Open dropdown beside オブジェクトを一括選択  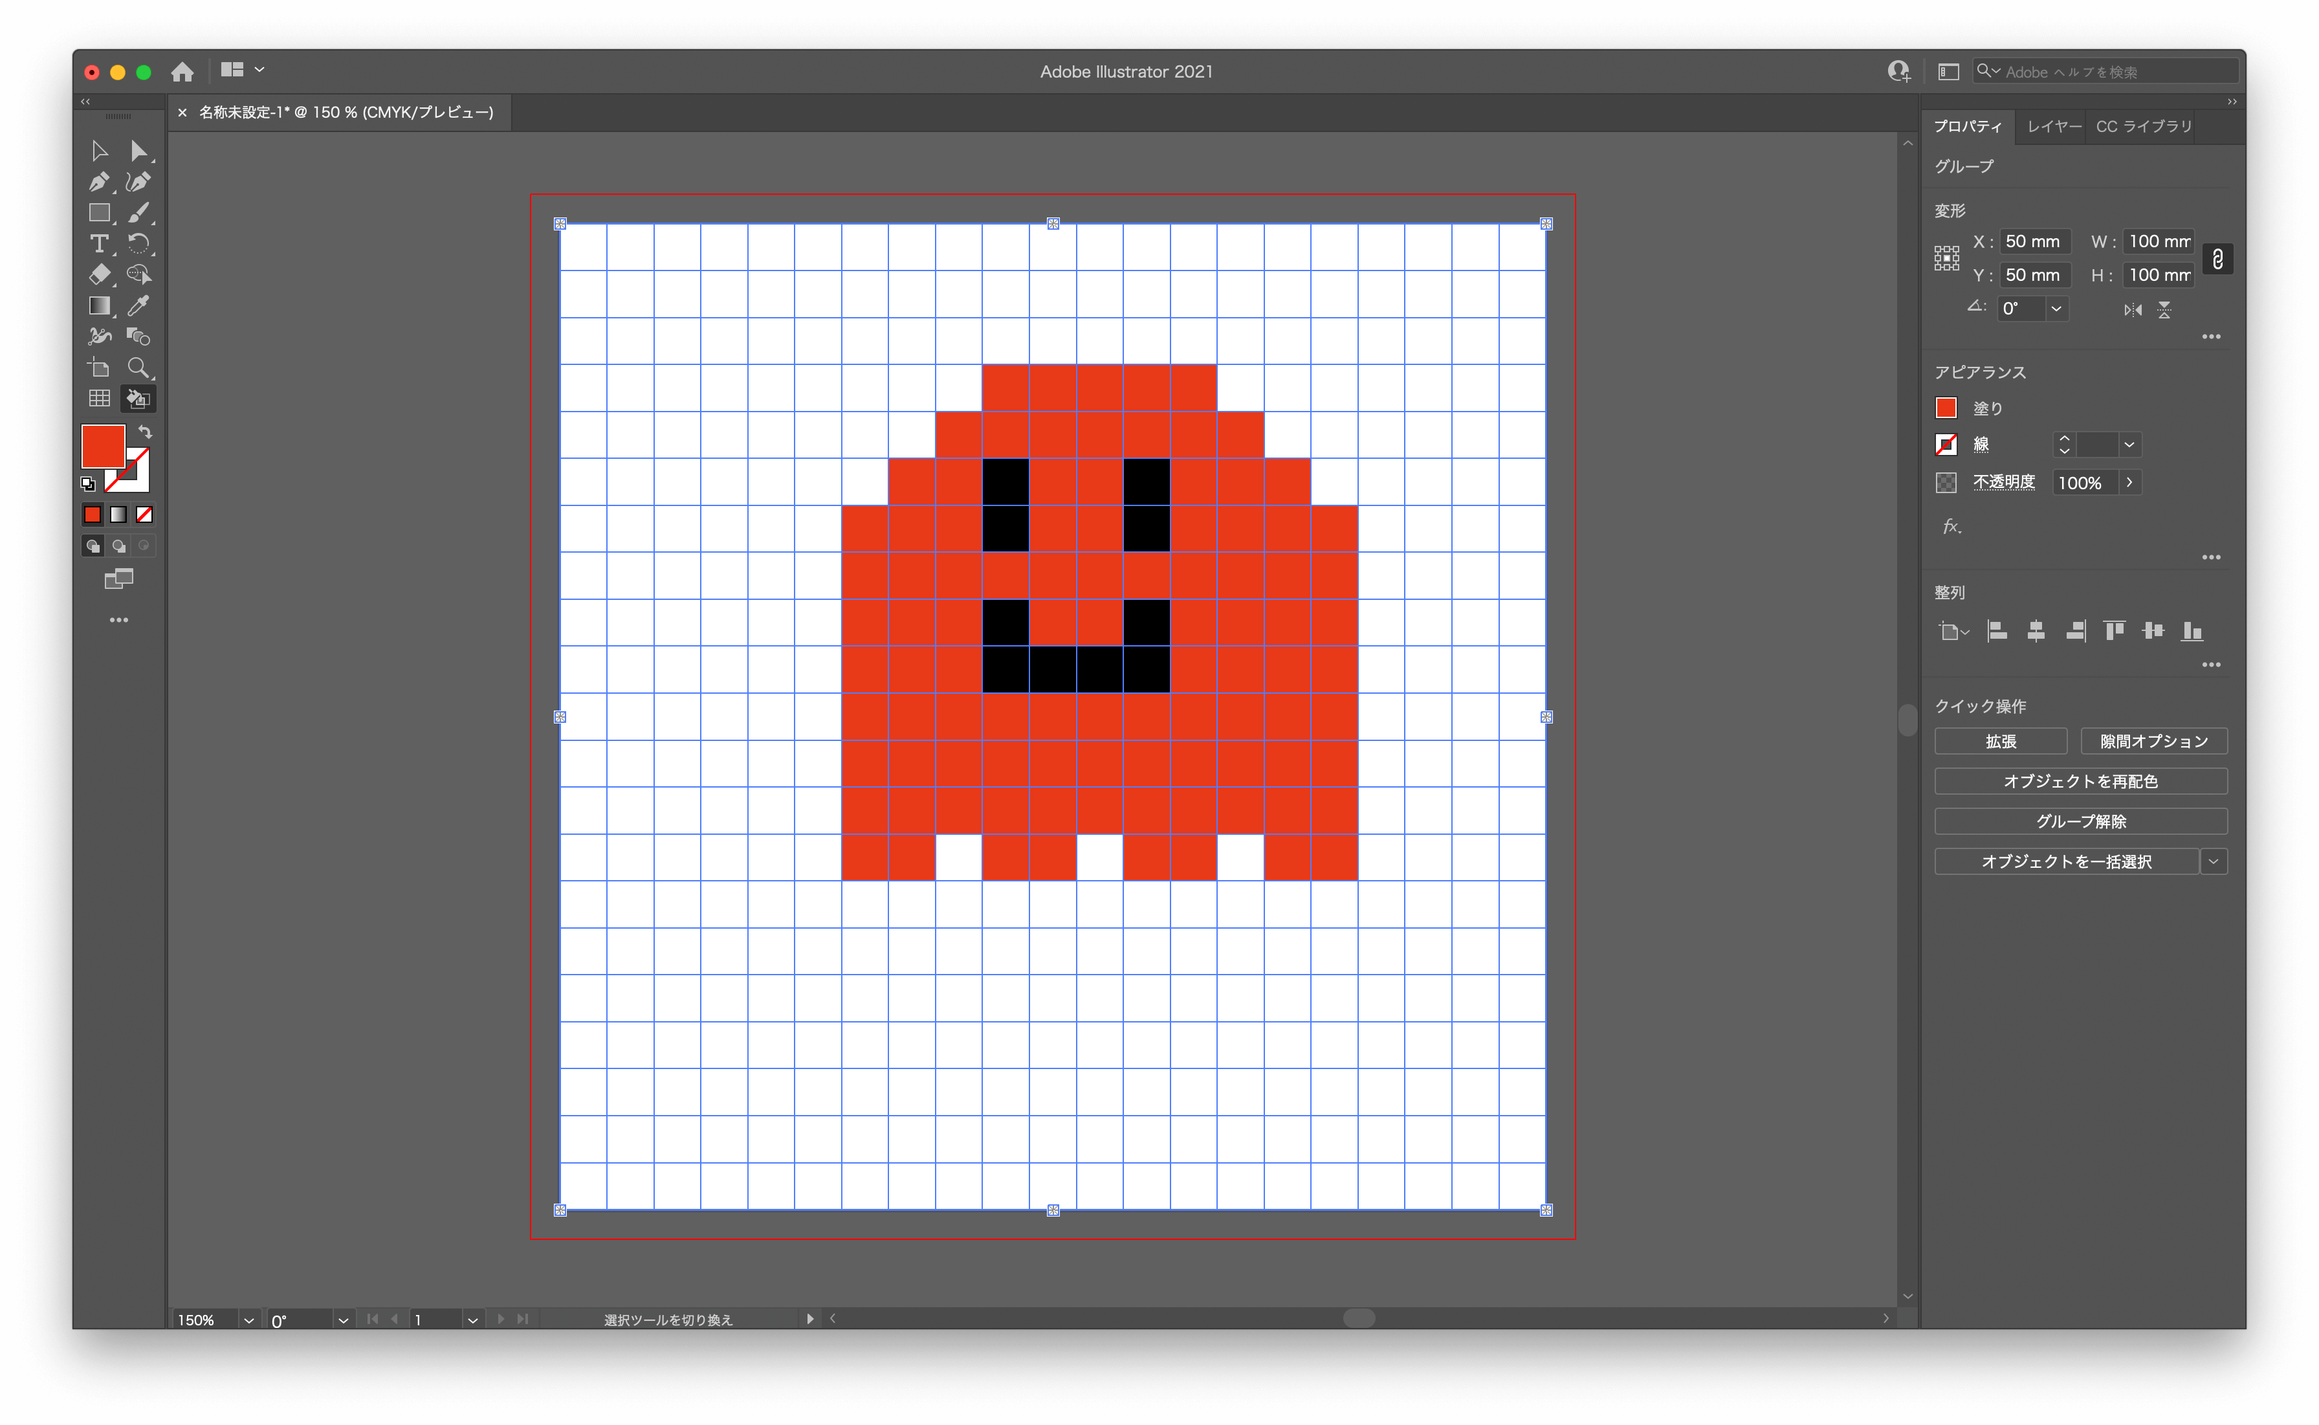click(2212, 861)
